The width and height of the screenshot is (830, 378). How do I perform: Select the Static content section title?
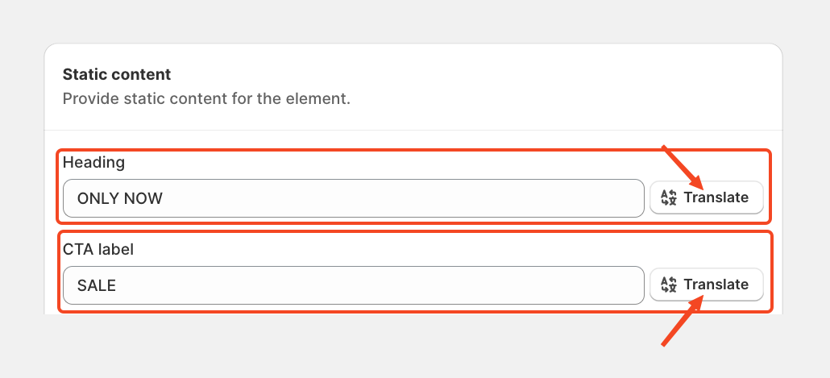117,75
